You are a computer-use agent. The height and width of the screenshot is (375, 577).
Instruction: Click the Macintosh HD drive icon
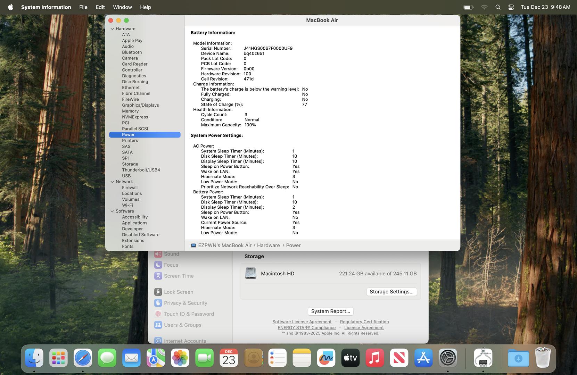[250, 274]
